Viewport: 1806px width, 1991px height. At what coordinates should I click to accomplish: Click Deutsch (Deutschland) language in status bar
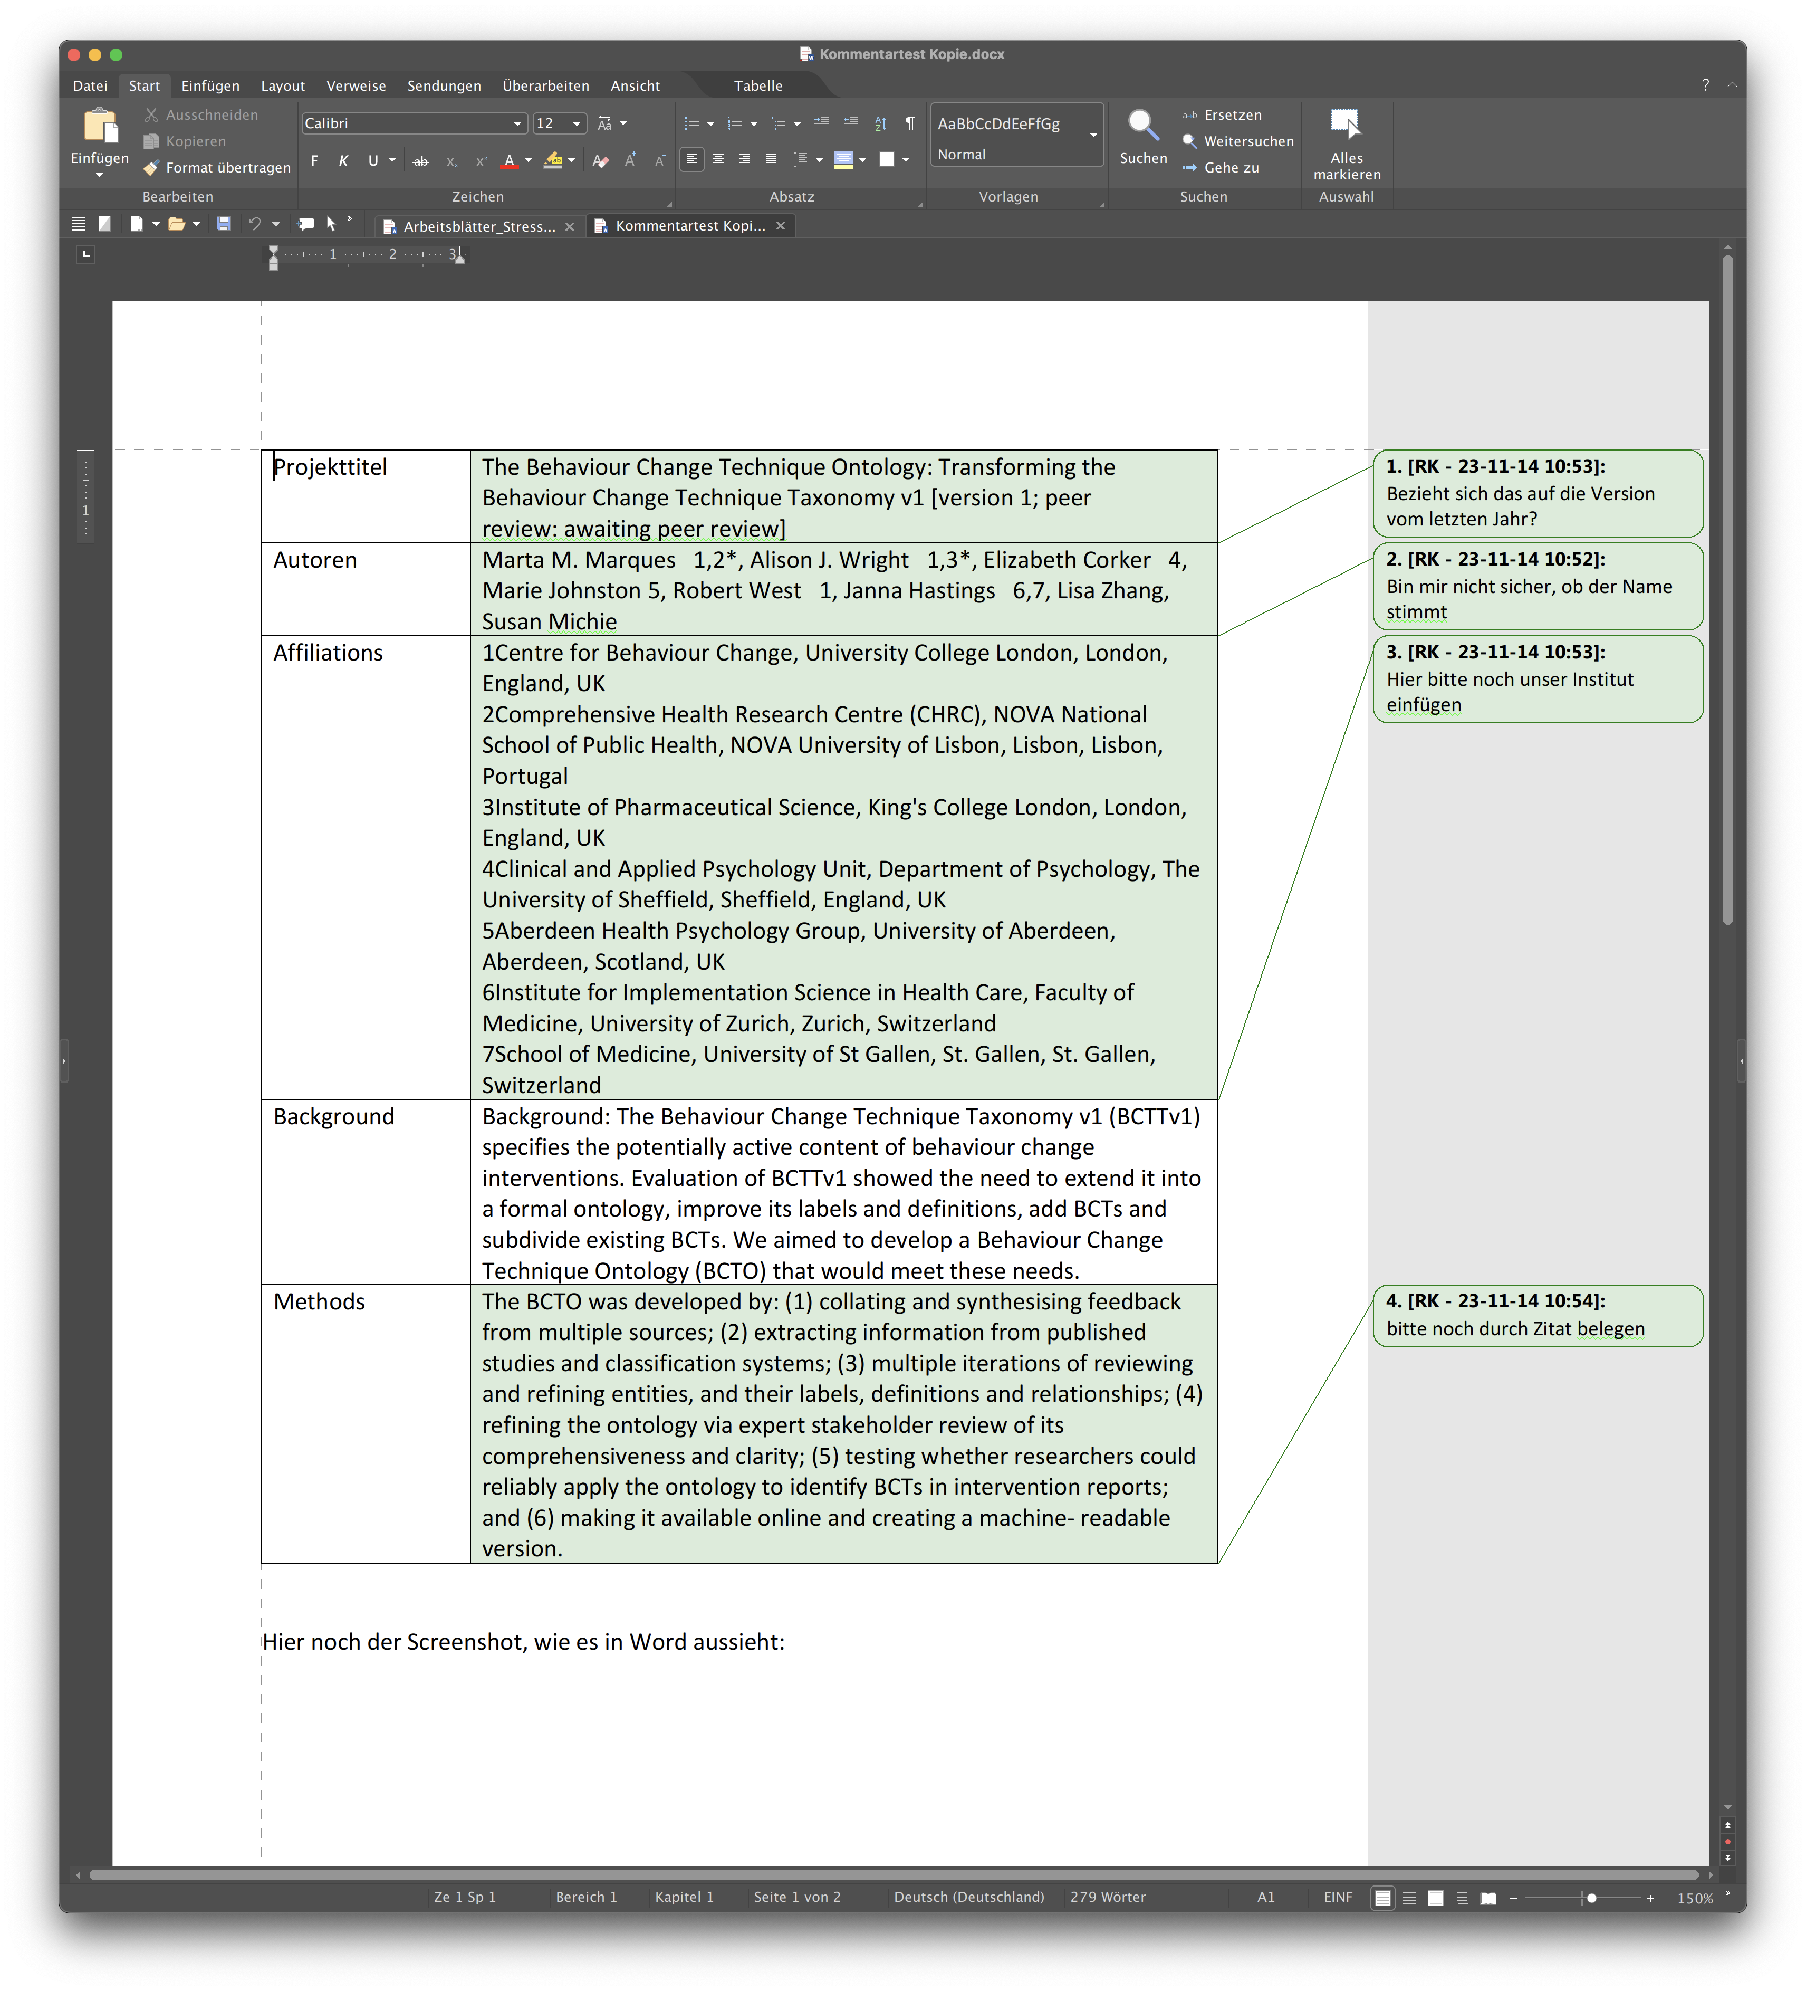point(968,1897)
